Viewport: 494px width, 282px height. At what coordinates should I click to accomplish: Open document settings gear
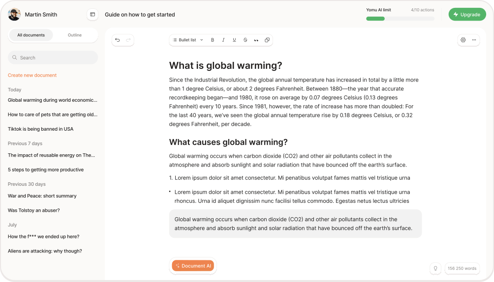[x=463, y=40]
